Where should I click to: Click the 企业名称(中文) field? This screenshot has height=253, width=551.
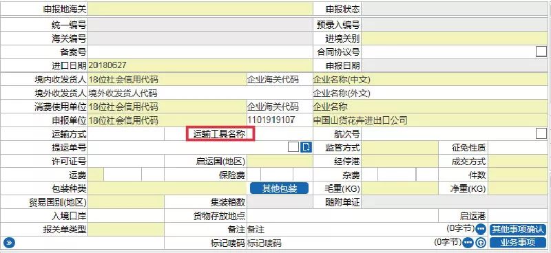click(430, 80)
